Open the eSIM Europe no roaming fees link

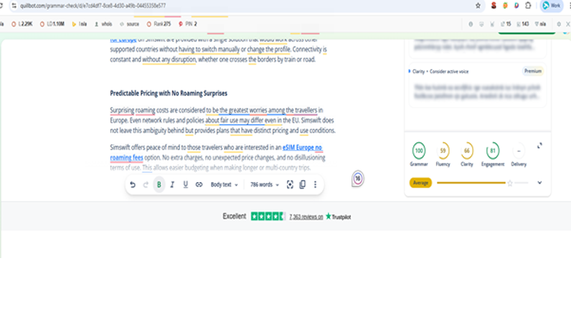pos(302,147)
